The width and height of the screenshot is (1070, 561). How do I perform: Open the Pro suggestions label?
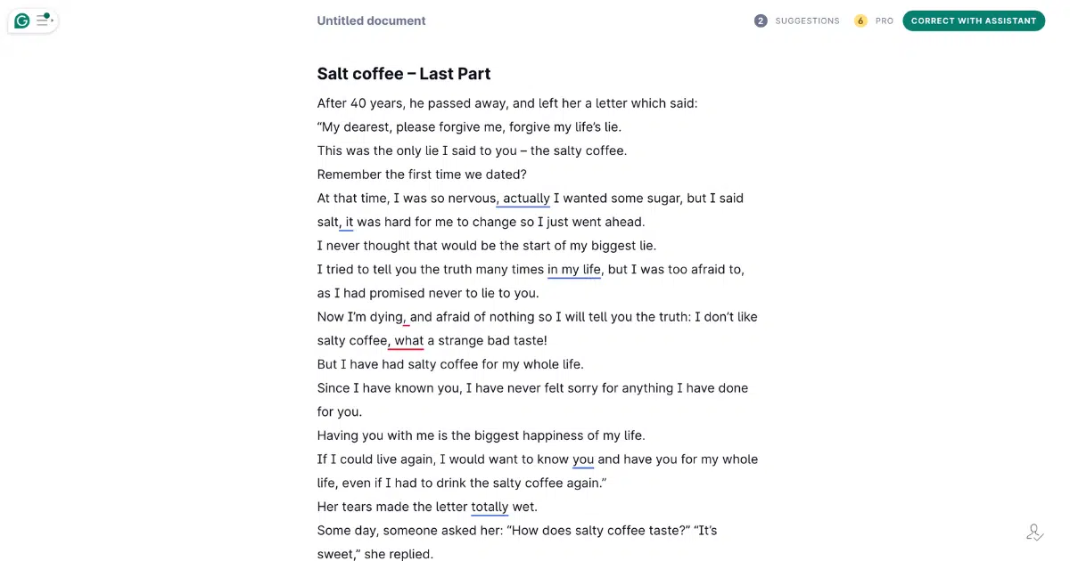885,20
